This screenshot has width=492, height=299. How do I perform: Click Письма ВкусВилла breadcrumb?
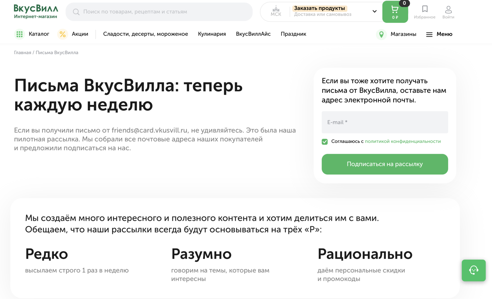tap(57, 53)
